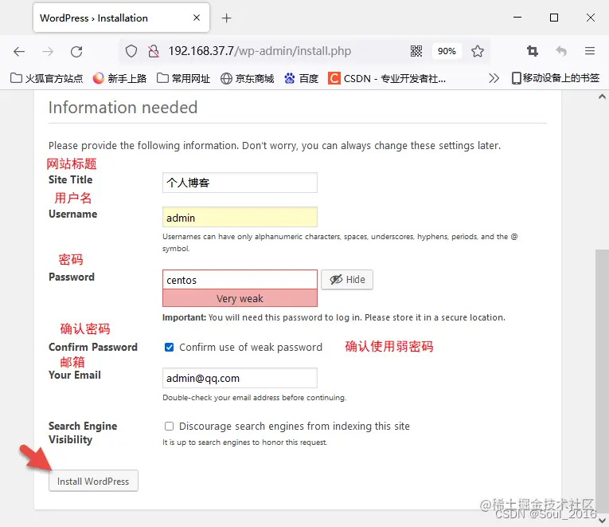609x527 pixels.
Task: Click the vertical scrollbar thumb
Action: [x=602, y=381]
